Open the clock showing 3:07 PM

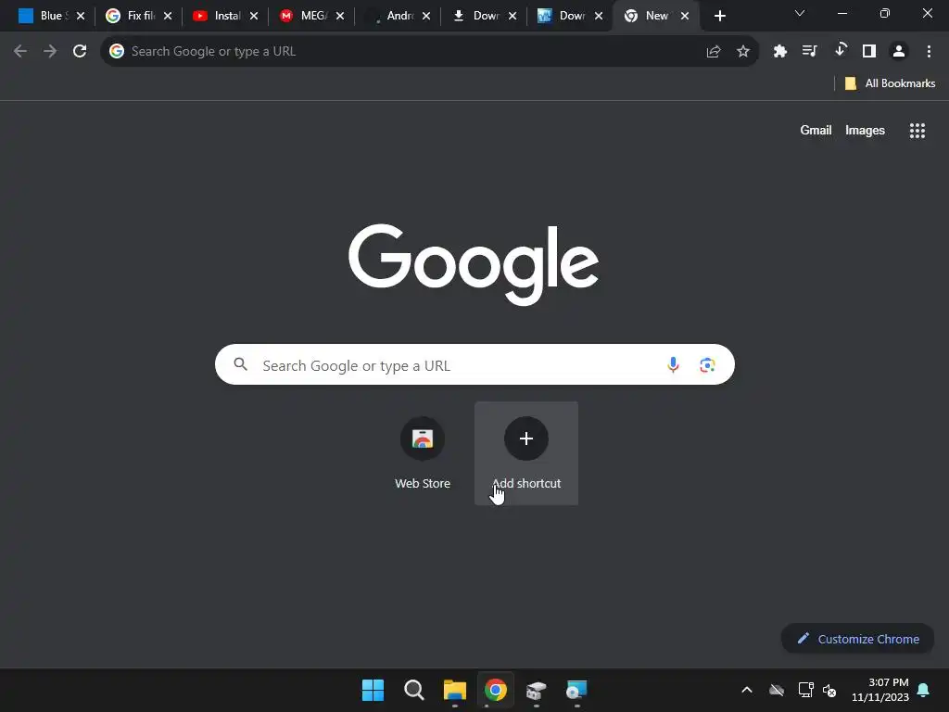(x=880, y=690)
